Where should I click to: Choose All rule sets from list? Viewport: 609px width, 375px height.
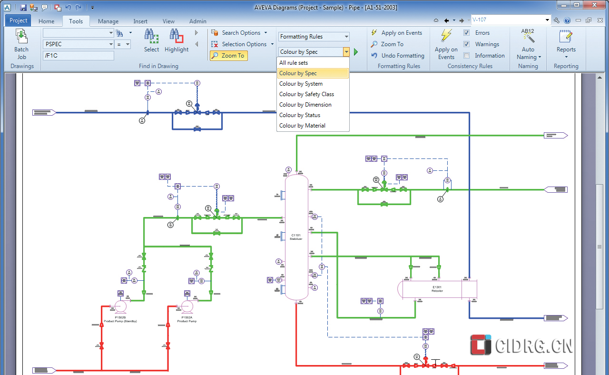pos(313,63)
